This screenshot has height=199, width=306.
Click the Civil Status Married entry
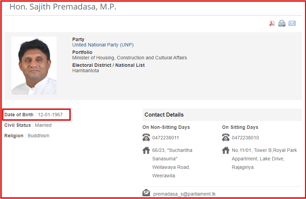[28, 125]
